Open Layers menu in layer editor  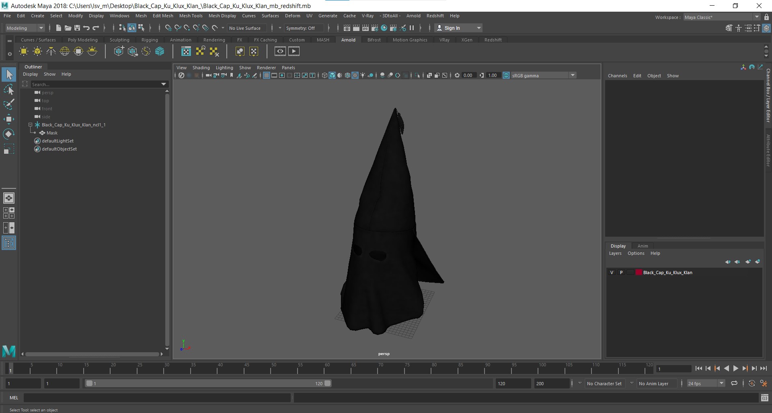coord(615,253)
